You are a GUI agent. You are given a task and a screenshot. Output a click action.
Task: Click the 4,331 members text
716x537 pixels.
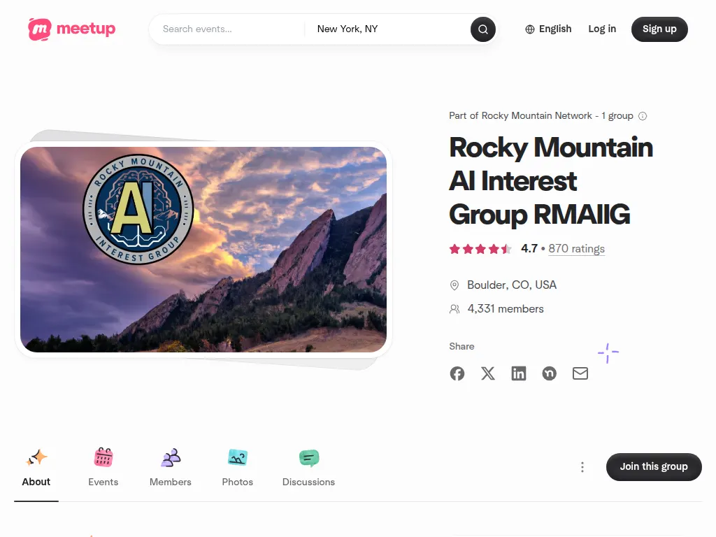[506, 309]
